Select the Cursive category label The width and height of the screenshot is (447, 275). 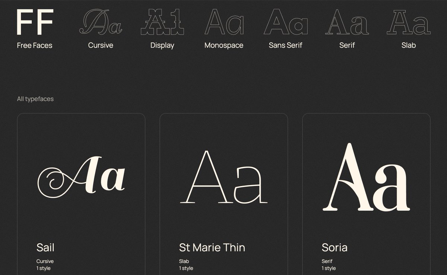[x=101, y=45]
